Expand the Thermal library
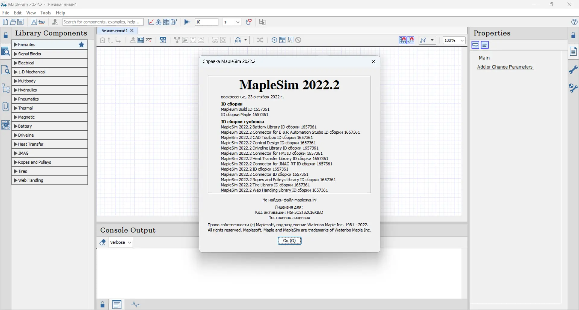Viewport: 579px width, 310px height. (49, 108)
